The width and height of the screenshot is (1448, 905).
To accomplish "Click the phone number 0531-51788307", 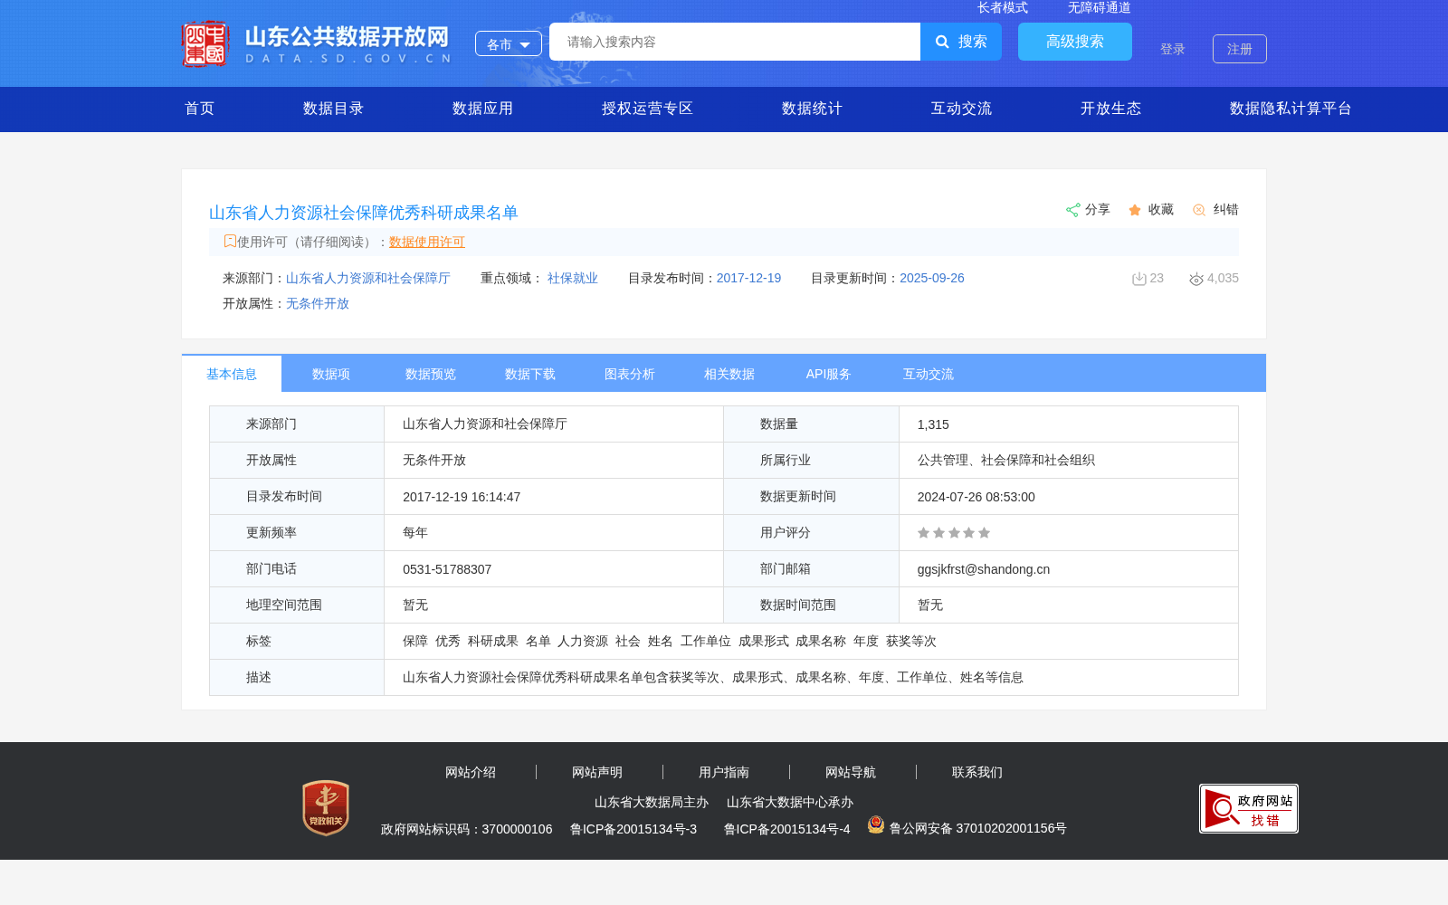I will point(447,569).
